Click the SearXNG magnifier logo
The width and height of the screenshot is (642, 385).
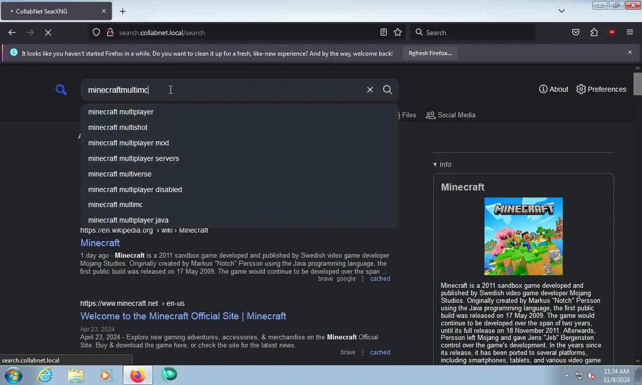click(x=61, y=90)
